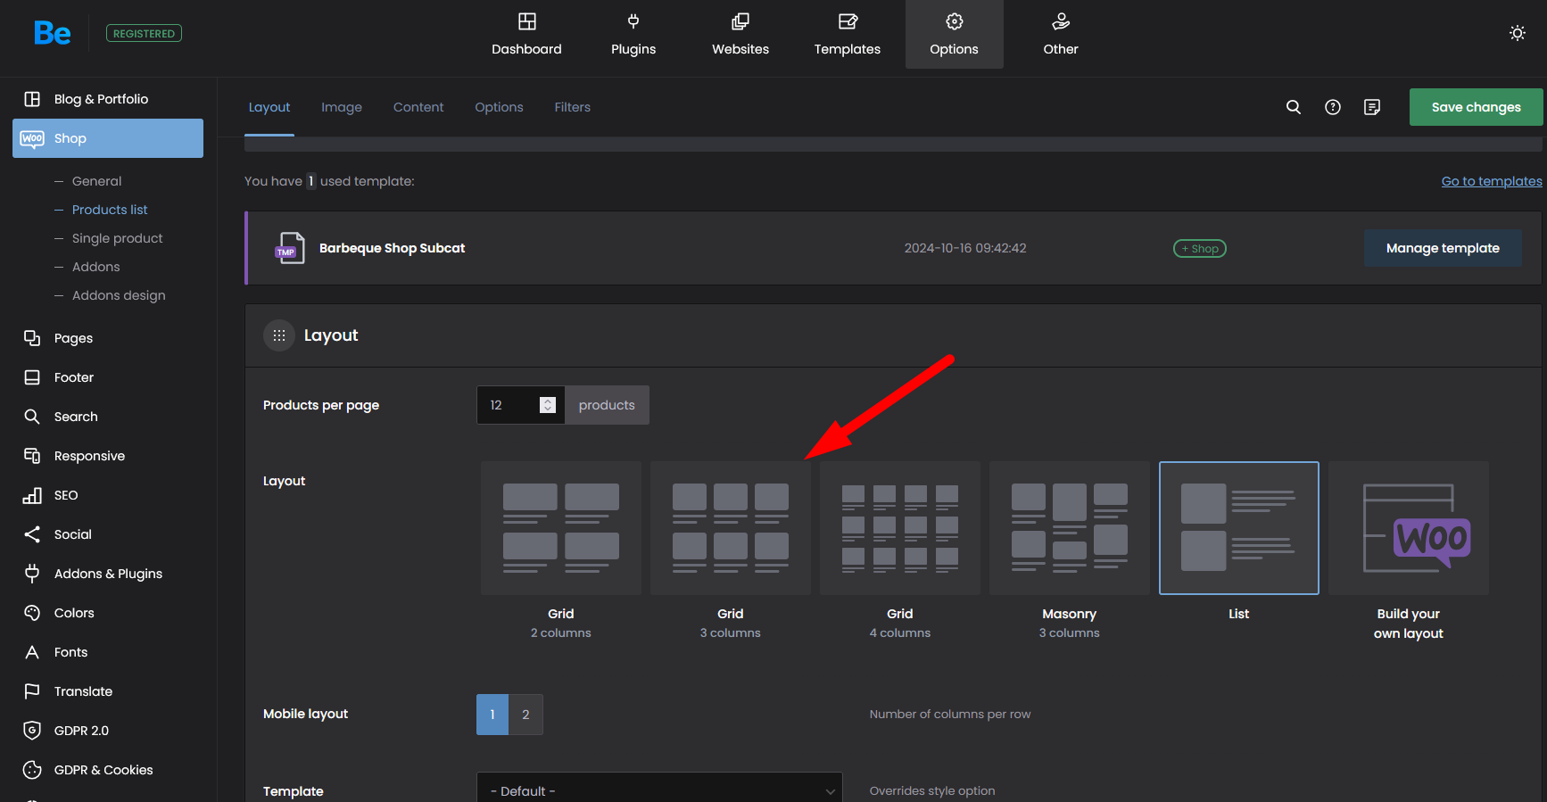This screenshot has width=1547, height=802.
Task: Select Grid 3 columns layout
Action: [x=731, y=528]
